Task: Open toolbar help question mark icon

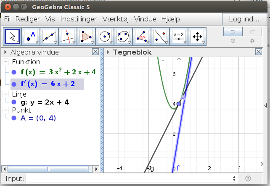Action: click(x=233, y=41)
